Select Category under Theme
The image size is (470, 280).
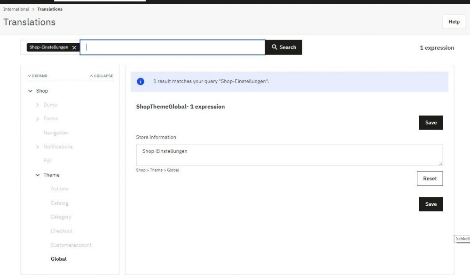tap(61, 217)
